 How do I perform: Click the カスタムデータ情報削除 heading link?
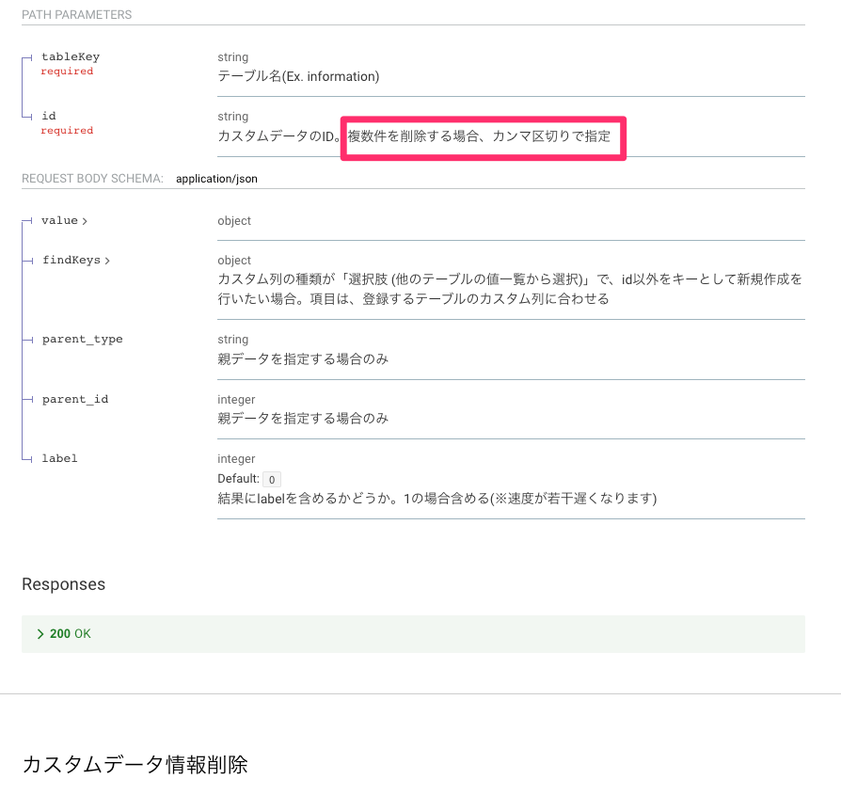[x=135, y=765]
